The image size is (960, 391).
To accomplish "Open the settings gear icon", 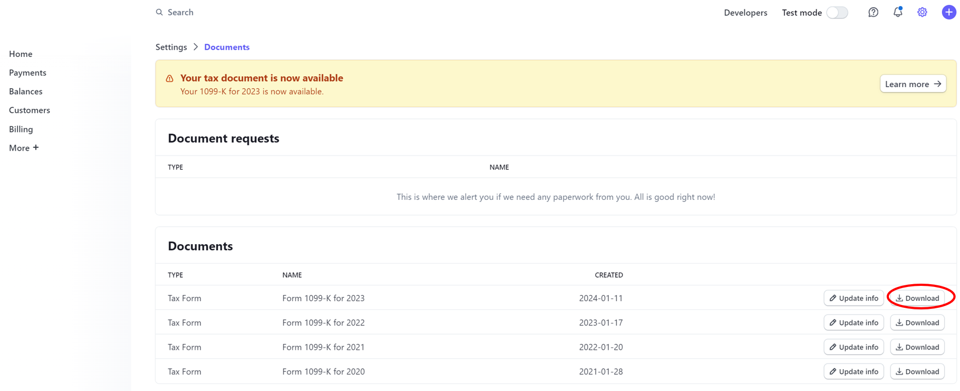I will pyautogui.click(x=922, y=12).
